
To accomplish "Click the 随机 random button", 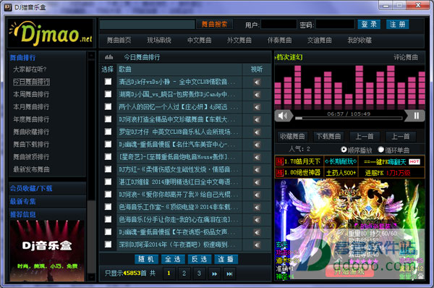I will click(x=146, y=259).
